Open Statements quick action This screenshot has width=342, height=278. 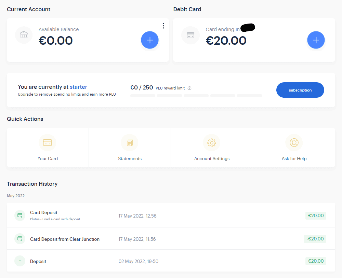(130, 148)
